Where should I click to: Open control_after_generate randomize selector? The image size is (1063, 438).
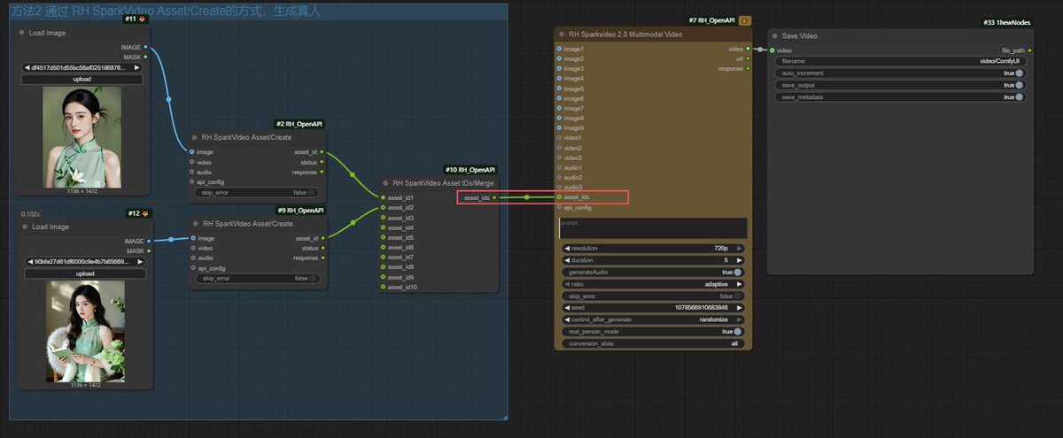pos(653,319)
